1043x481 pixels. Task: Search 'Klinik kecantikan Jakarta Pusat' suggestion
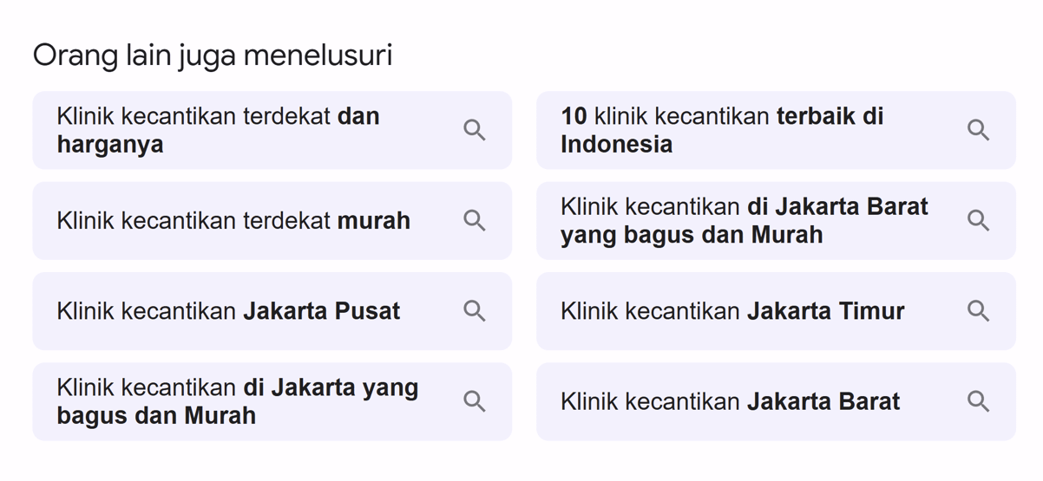[x=272, y=310]
